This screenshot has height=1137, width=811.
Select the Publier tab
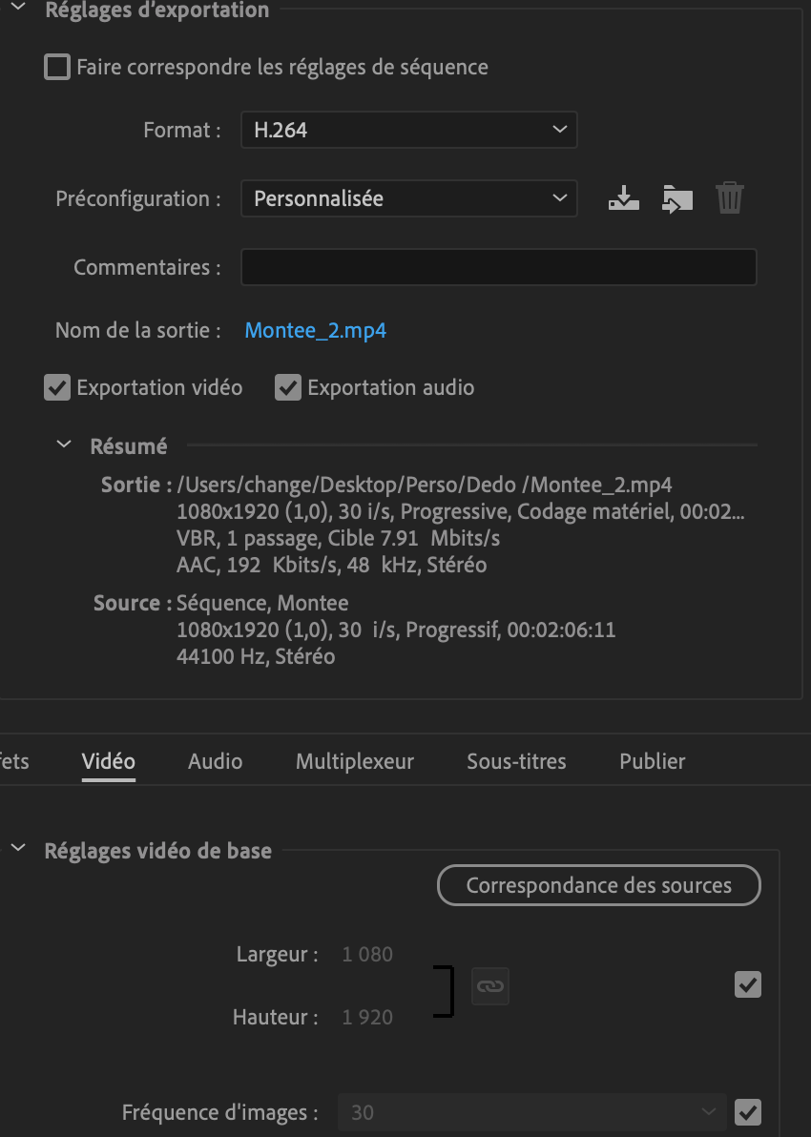(652, 761)
